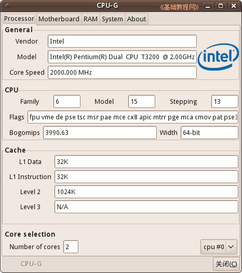Click the Level 2 cache 1024K field

coord(146,192)
